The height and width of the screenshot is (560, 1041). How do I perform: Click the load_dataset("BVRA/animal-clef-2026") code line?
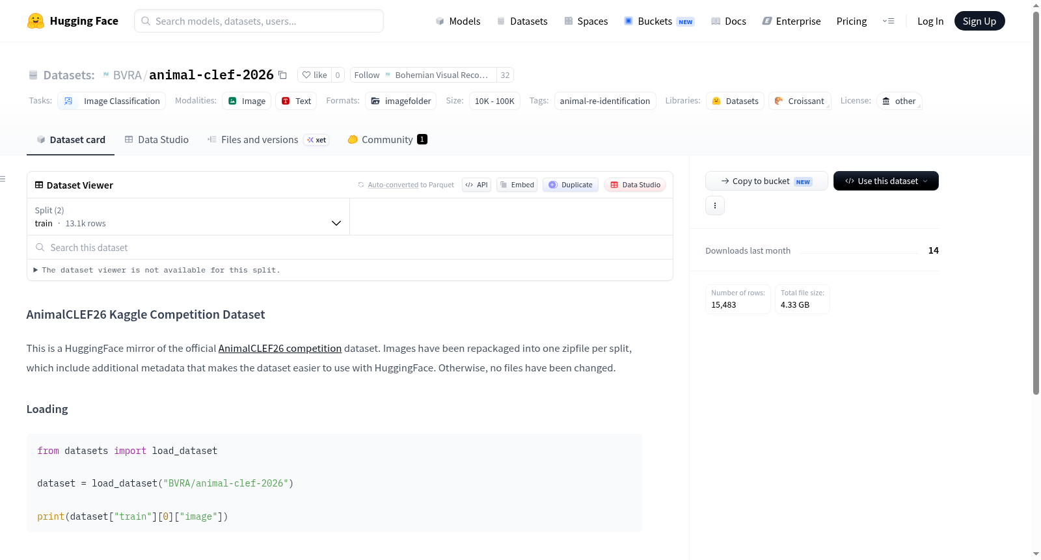click(x=165, y=483)
